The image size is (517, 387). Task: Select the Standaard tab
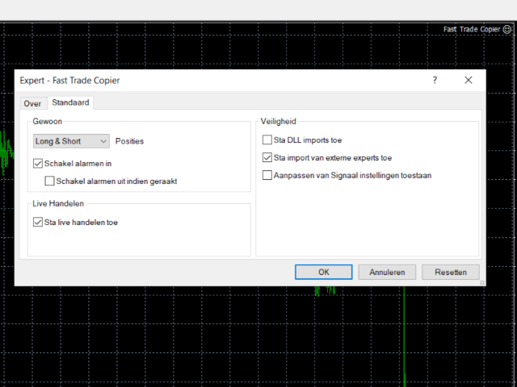(x=70, y=102)
